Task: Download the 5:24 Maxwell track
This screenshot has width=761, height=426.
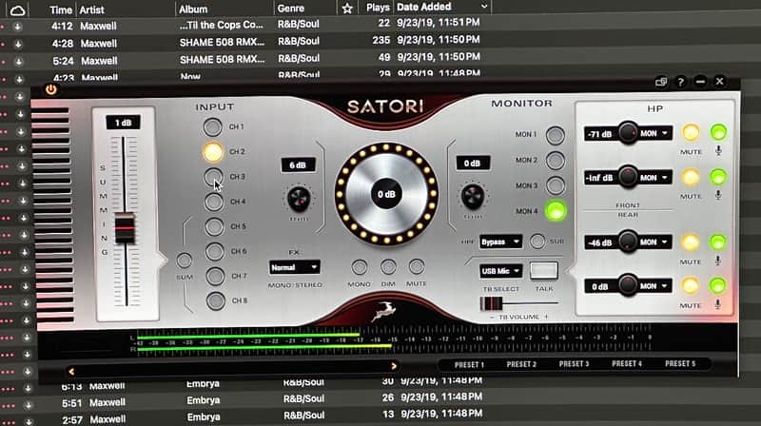Action: coord(18,62)
